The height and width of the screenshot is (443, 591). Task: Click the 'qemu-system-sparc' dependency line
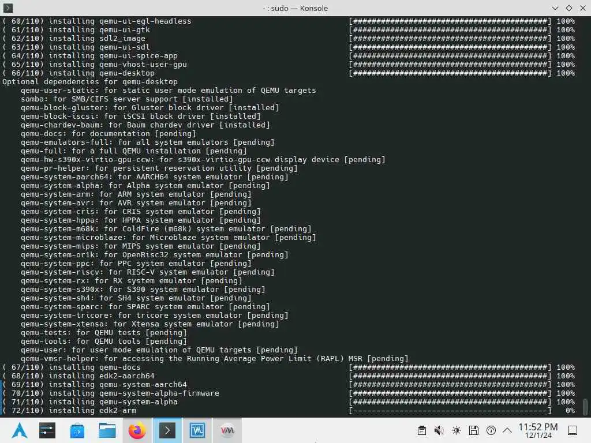(x=145, y=307)
